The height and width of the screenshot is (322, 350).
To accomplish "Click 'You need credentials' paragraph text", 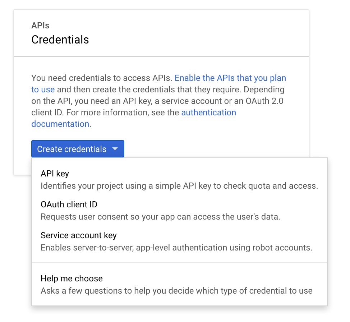I will pyautogui.click(x=102, y=78).
